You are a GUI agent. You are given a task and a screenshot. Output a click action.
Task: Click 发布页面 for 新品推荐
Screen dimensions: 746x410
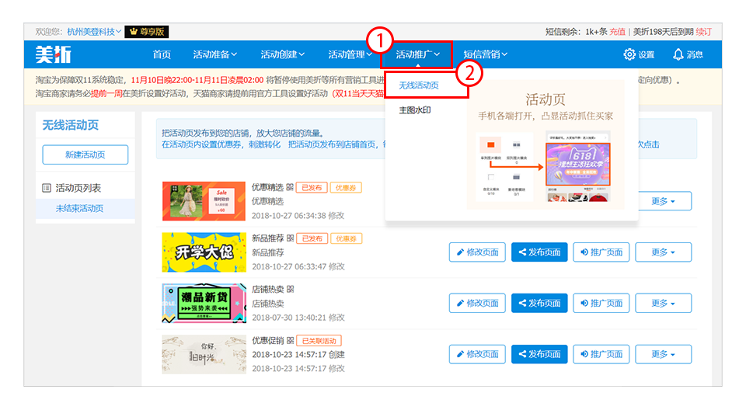[x=539, y=252]
